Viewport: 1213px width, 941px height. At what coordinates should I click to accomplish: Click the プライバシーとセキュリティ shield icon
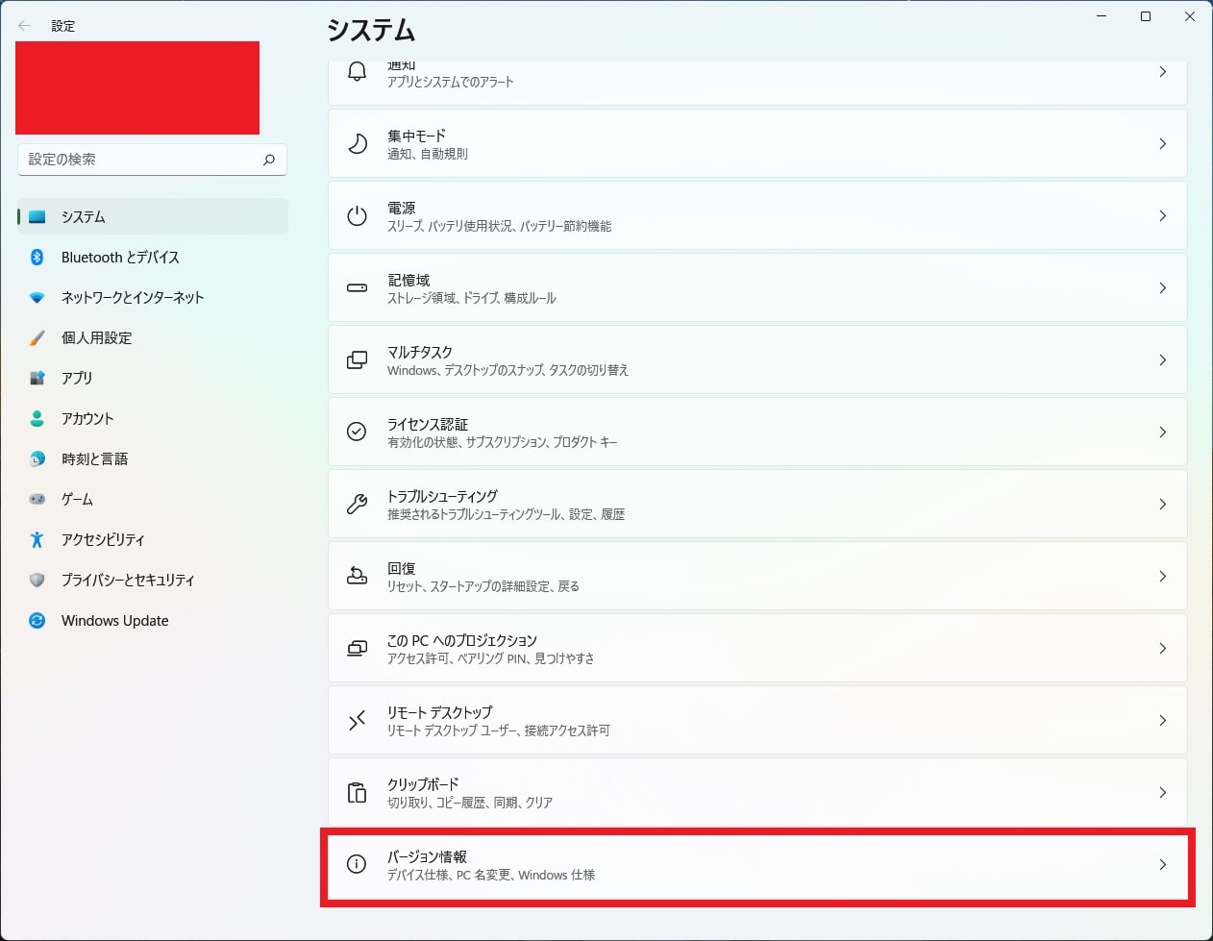click(37, 581)
